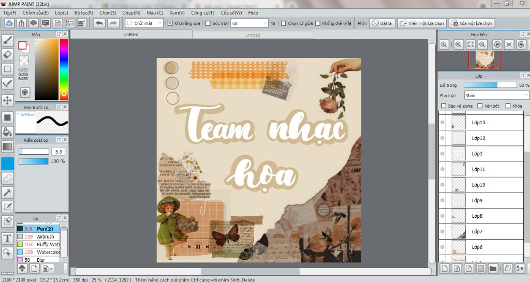530x282 pixels.
Task: Toggle Khóa layer lock checkbox
Action: click(x=508, y=106)
